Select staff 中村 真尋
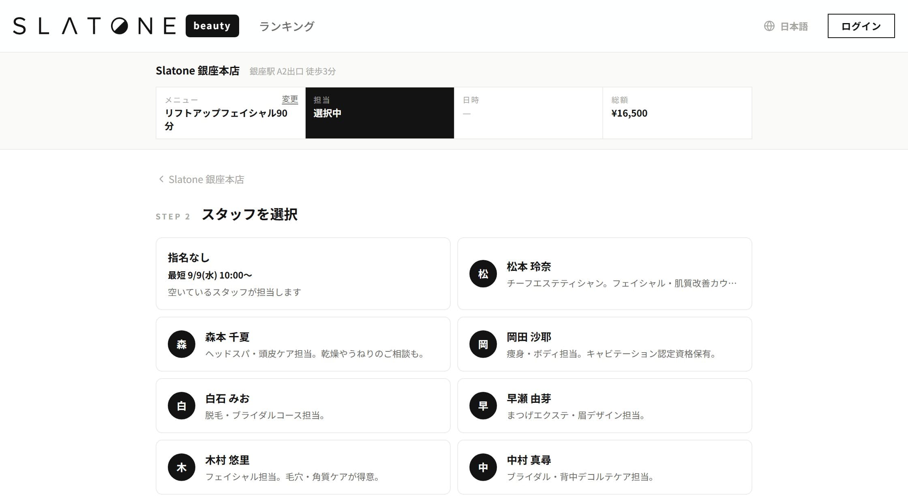 pyautogui.click(x=604, y=467)
